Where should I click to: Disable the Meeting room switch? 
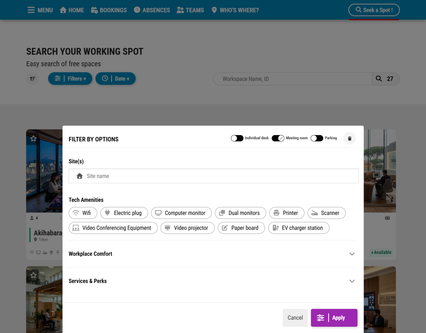click(x=277, y=138)
